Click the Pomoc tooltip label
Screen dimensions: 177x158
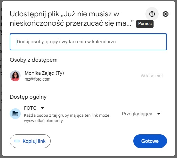145,24
